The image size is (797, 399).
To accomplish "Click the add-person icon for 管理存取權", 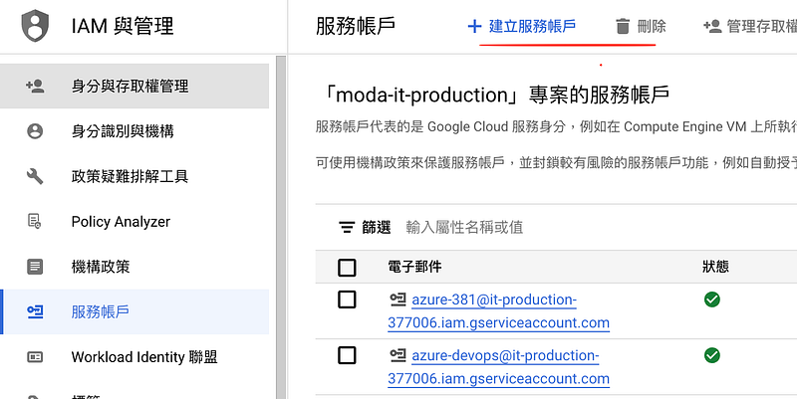I will point(712,27).
